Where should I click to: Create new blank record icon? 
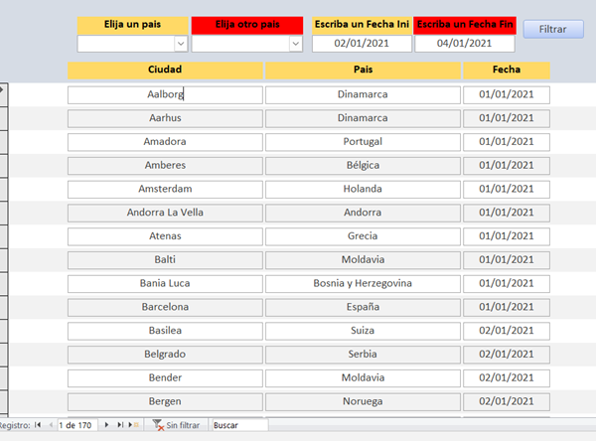(x=133, y=425)
